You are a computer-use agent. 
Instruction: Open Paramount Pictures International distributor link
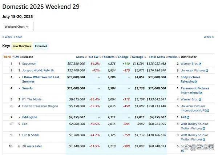(195, 90)
